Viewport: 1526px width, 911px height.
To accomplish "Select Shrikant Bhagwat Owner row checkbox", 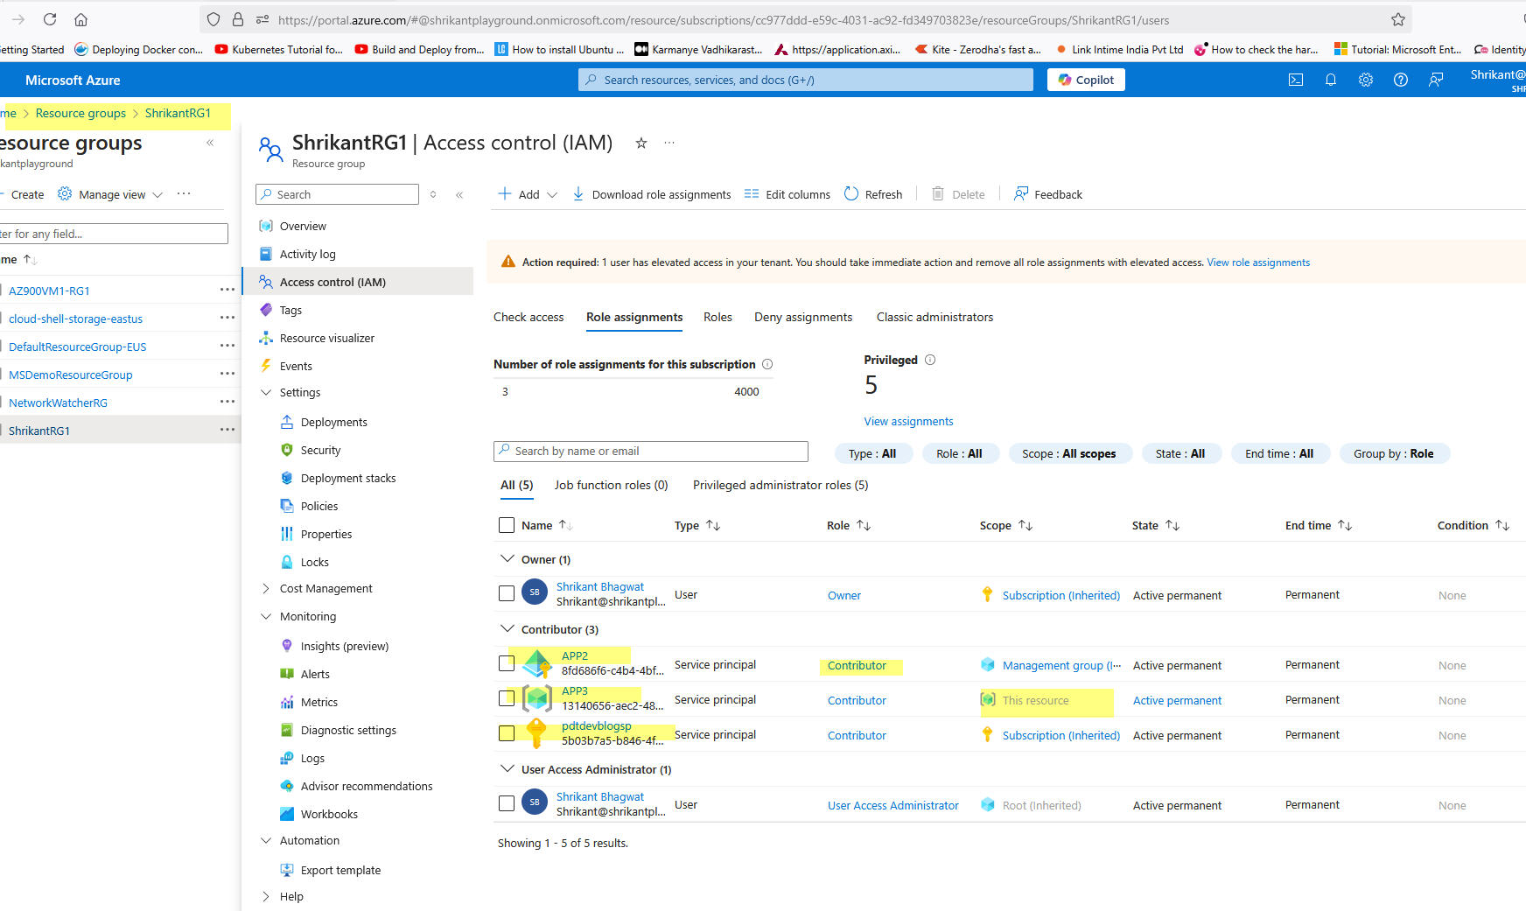I will click(x=506, y=593).
